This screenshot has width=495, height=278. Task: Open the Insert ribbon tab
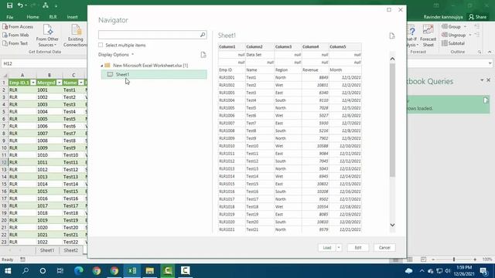pyautogui.click(x=72, y=17)
